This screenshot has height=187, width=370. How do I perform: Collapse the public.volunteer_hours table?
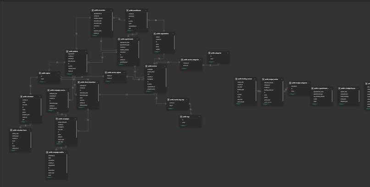(x=14, y=150)
